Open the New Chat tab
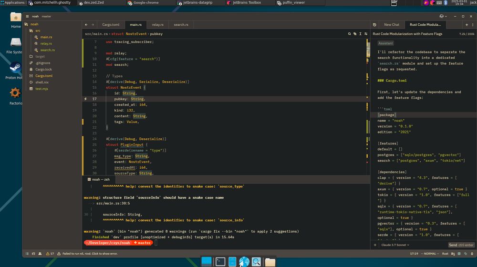 click(x=392, y=25)
